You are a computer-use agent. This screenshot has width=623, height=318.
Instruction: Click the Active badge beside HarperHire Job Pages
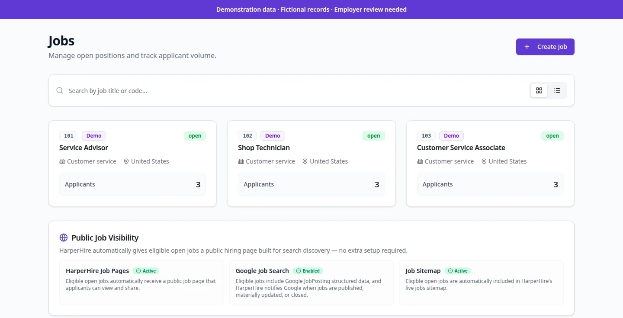click(x=146, y=271)
